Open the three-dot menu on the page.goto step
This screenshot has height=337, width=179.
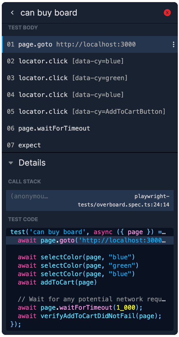173,44
